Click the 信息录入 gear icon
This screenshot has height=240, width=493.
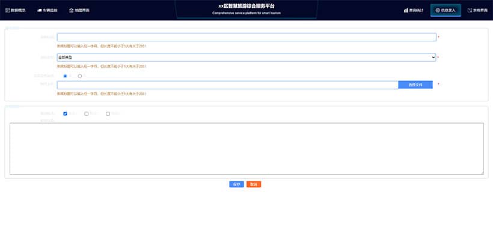(x=438, y=10)
